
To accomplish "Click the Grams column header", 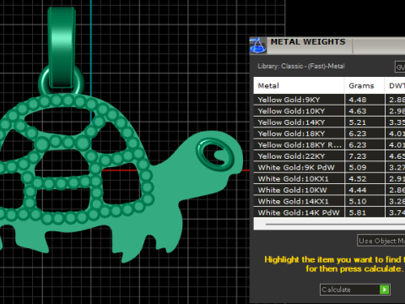I will [x=364, y=85].
